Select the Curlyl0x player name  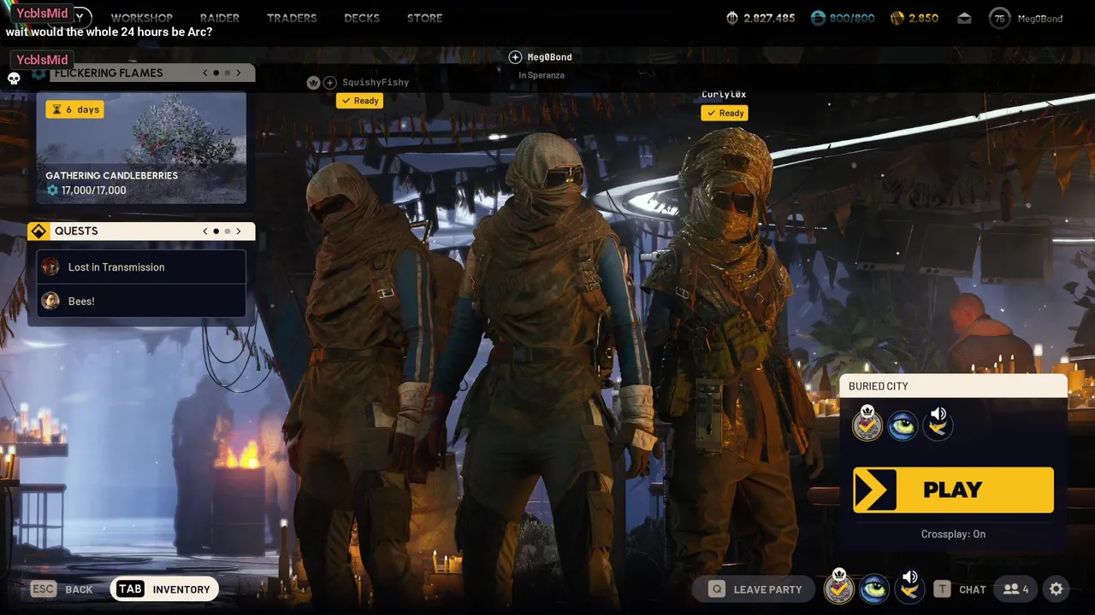tap(724, 95)
